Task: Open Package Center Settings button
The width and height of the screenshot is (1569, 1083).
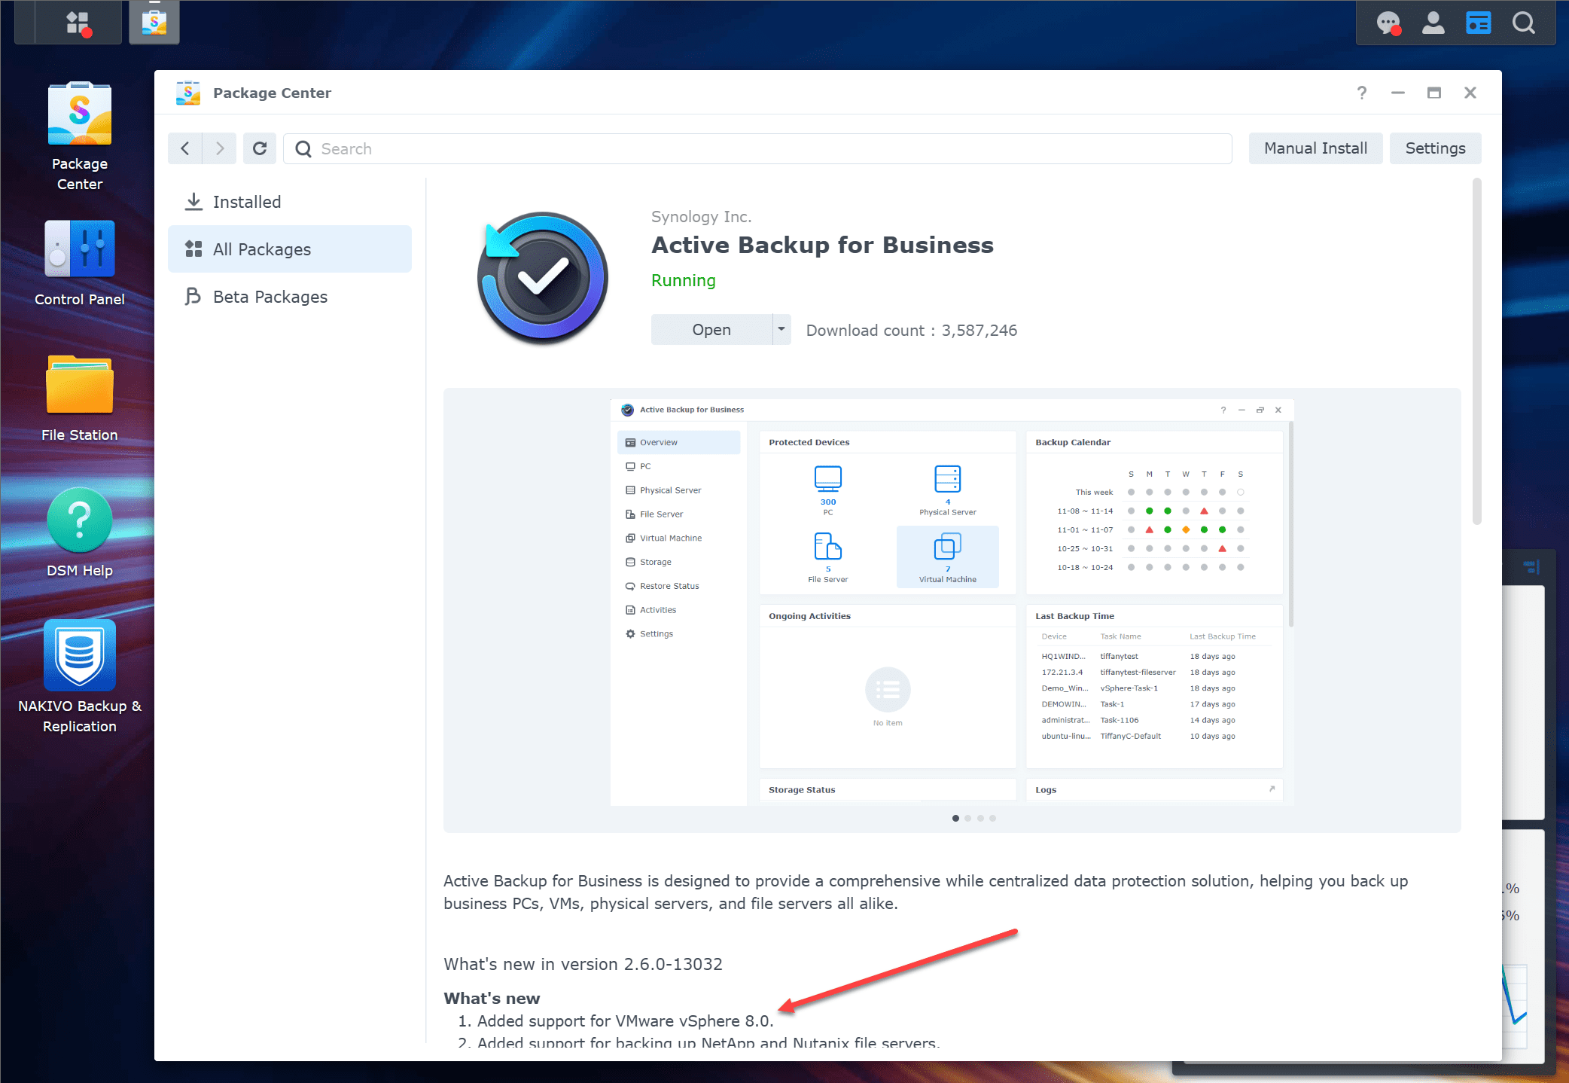Action: coord(1435,148)
